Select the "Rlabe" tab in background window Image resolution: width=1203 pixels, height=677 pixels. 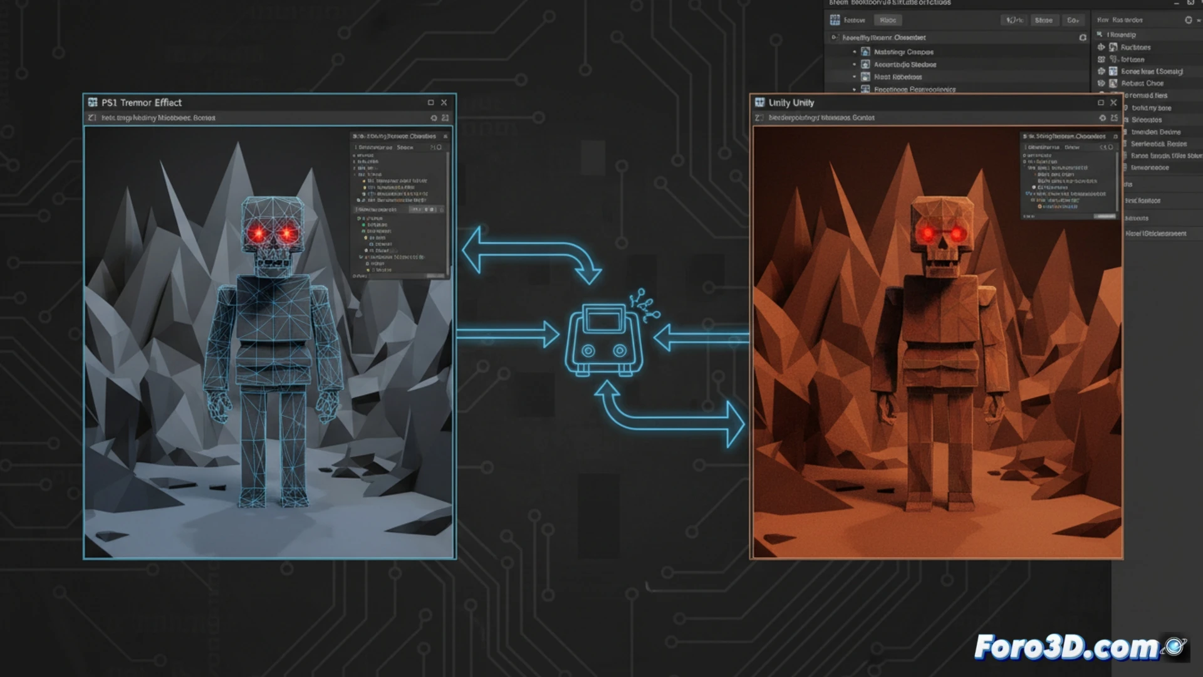(888, 20)
